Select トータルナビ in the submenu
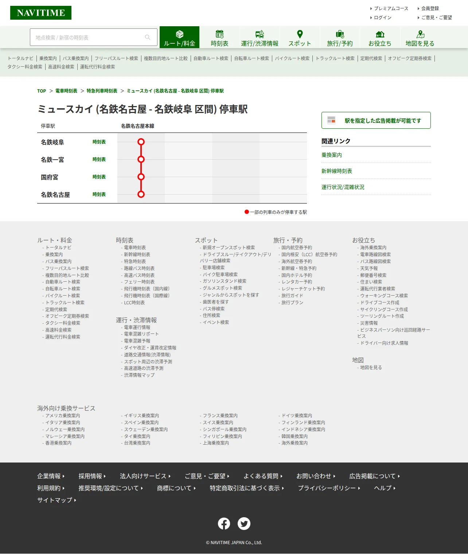This screenshot has height=554, width=468. 20,58
